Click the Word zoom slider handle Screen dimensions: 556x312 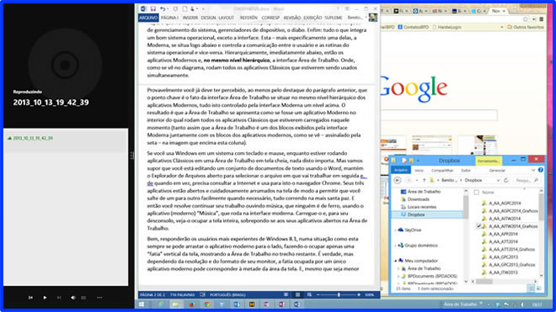(x=339, y=294)
